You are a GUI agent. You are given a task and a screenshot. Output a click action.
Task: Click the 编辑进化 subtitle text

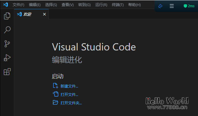[x=67, y=60]
